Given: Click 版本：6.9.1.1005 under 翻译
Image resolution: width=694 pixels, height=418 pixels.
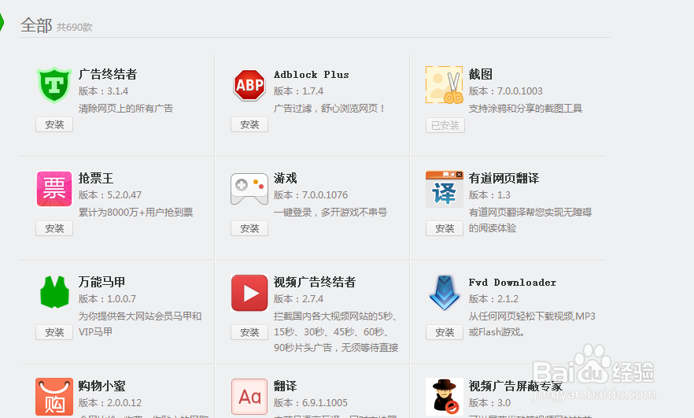Looking at the screenshot, I should pyautogui.click(x=311, y=403).
